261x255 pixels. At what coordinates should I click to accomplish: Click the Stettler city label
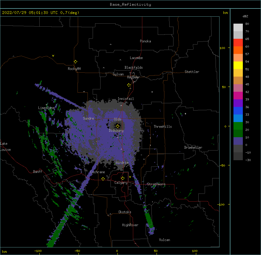(192, 72)
